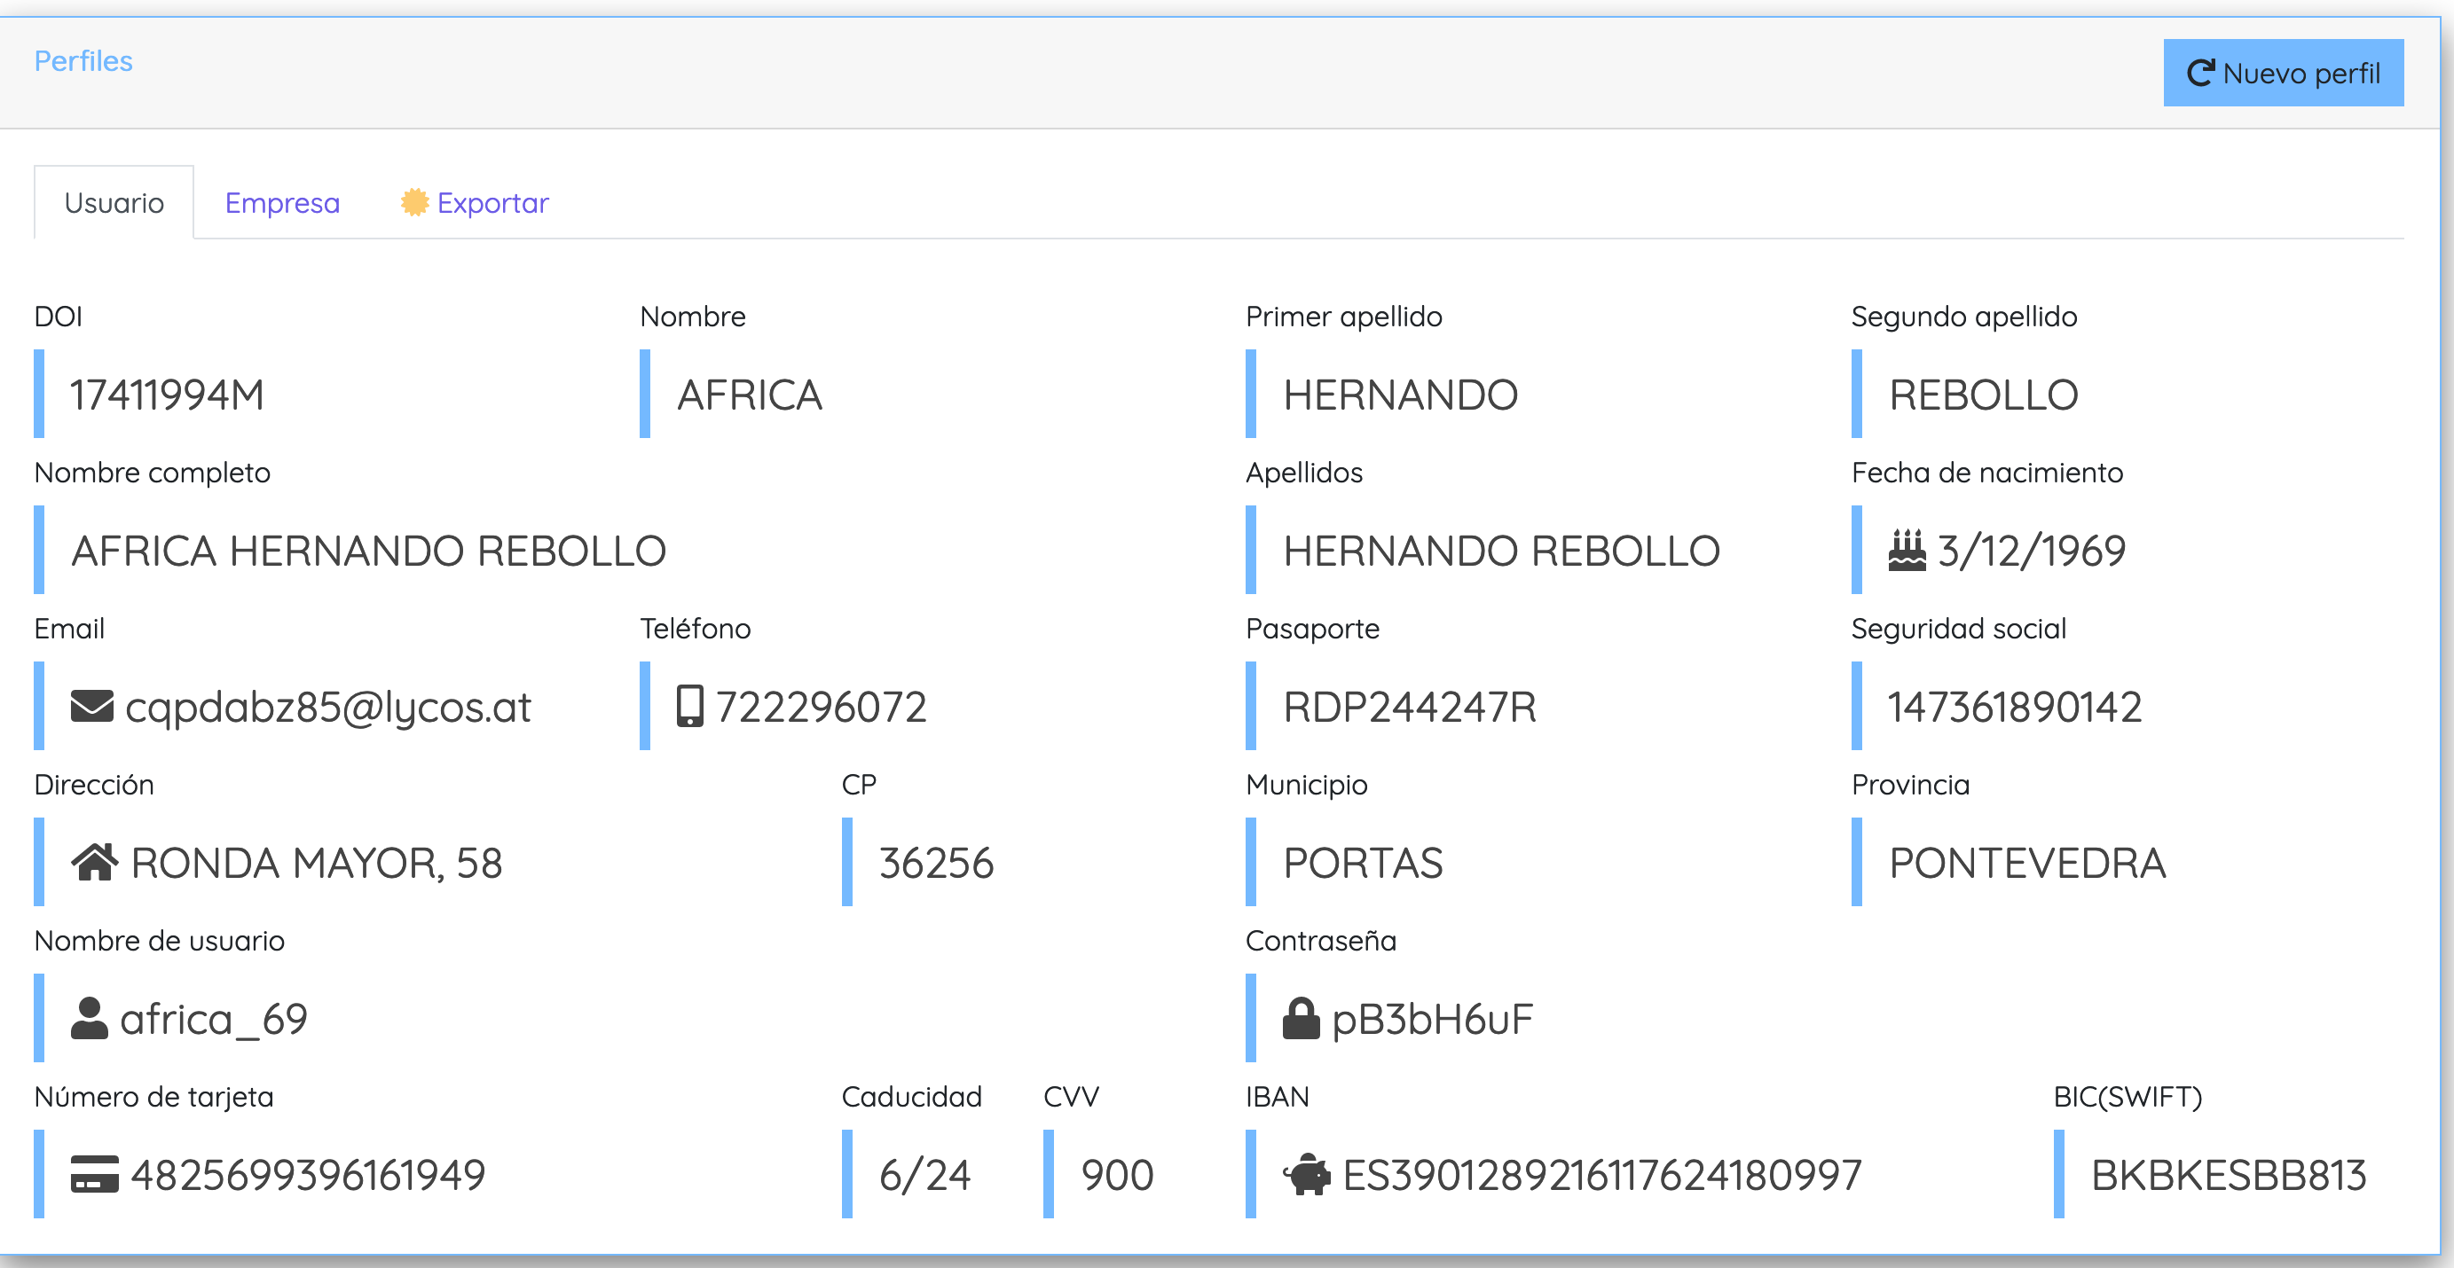2454x1268 pixels.
Task: Click the Segundo apellido value REBOLLO
Action: 1984,394
